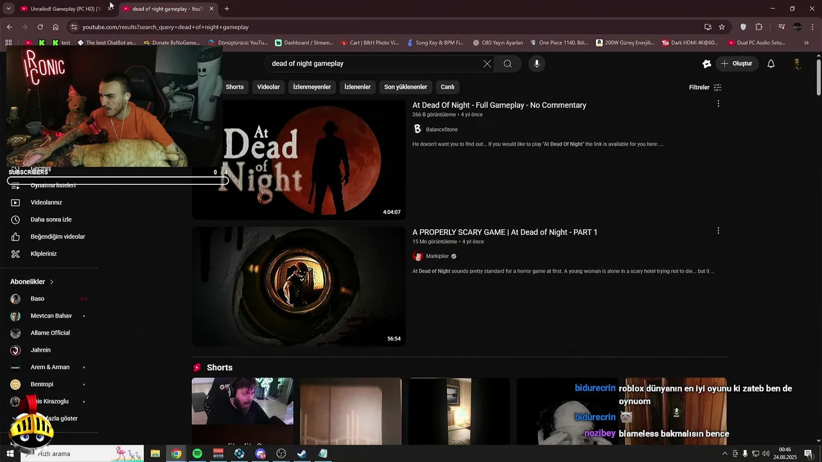822x462 pixels.
Task: Open the BalanceStone channel link
Action: coord(442,130)
